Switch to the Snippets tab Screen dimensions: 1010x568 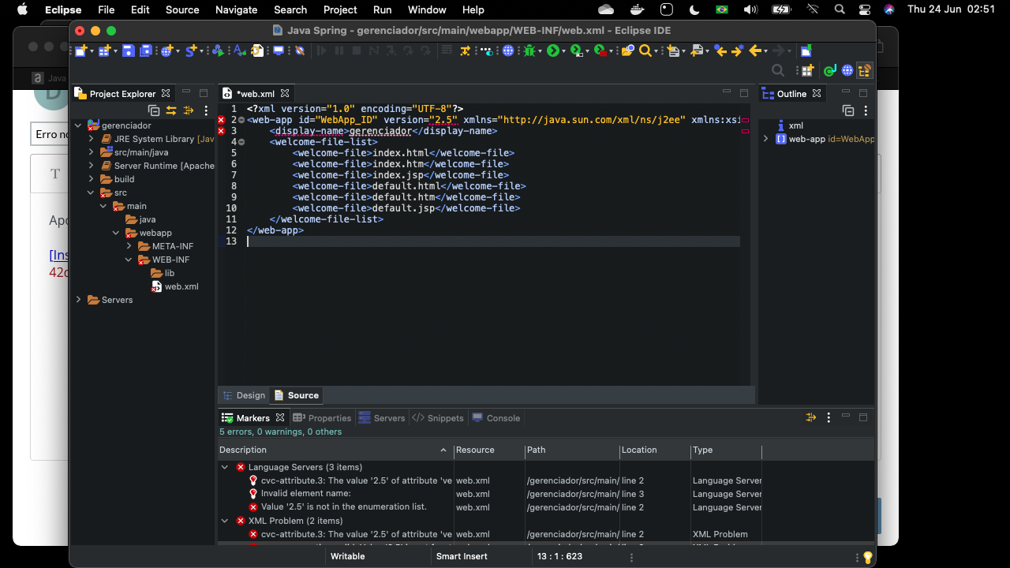(438, 418)
